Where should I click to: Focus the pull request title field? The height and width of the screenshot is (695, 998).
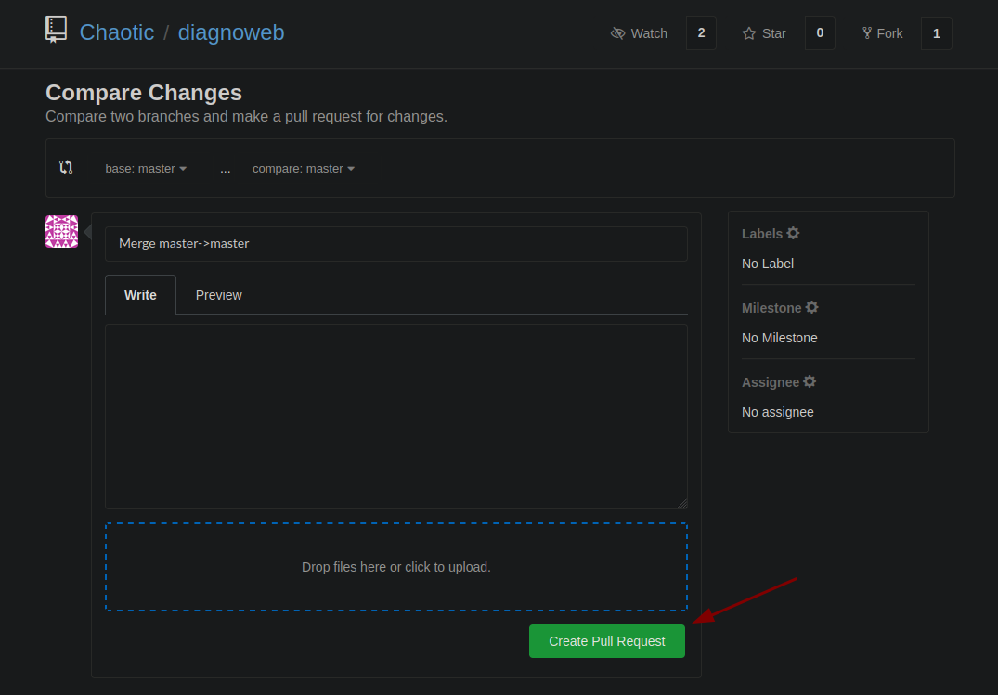point(395,244)
